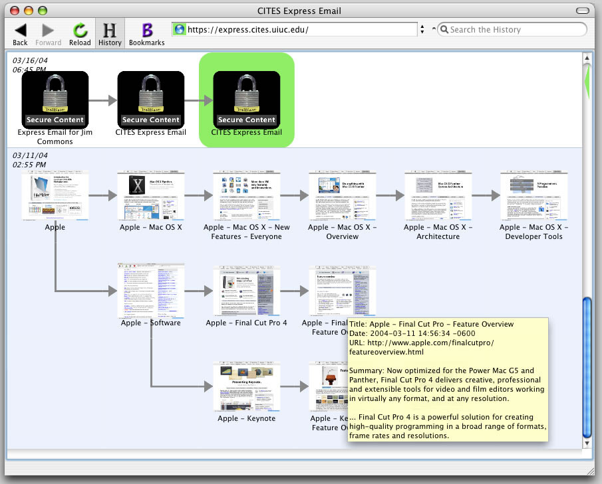Open the middle CITES Express Email padlock thumbnail

pyautogui.click(x=150, y=100)
